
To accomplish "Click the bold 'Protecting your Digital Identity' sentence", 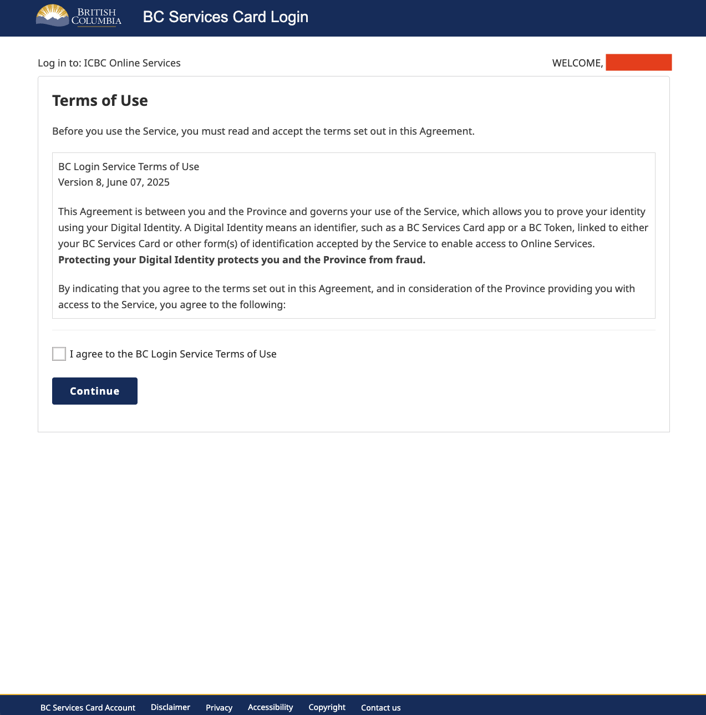I will click(242, 260).
